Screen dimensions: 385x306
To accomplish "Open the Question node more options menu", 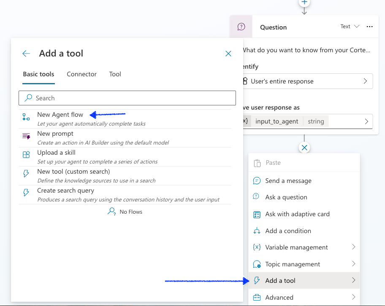I will (370, 27).
